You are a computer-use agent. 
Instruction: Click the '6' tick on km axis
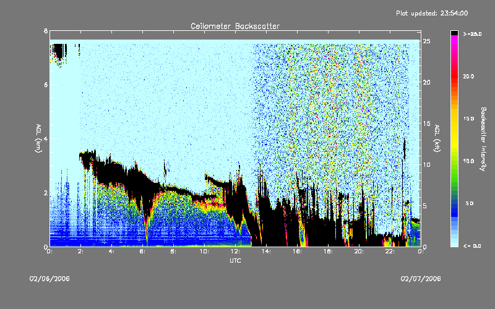tap(46, 85)
